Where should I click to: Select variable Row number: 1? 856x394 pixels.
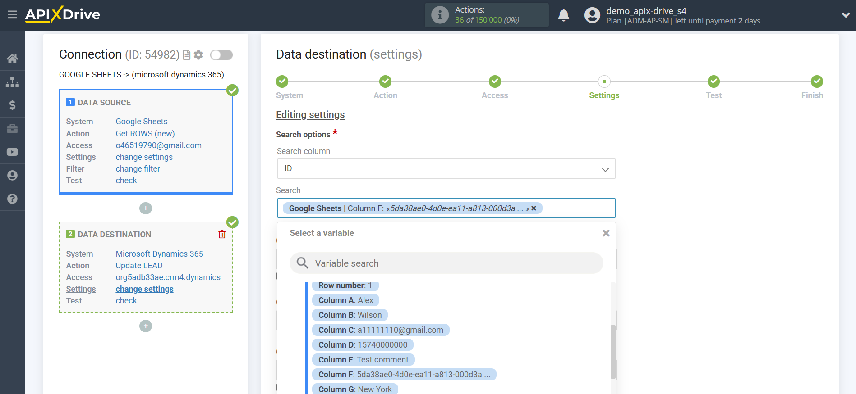point(345,285)
